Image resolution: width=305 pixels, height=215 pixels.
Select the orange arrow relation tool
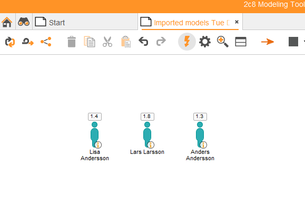tap(268, 42)
